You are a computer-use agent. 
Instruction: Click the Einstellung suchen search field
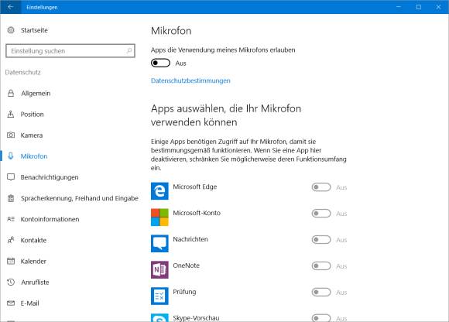tap(70, 50)
